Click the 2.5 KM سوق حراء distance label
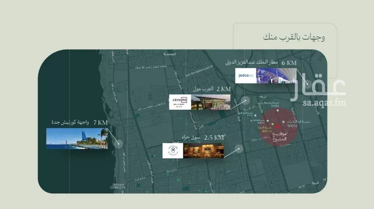The width and height of the screenshot is (374, 209). (x=214, y=137)
